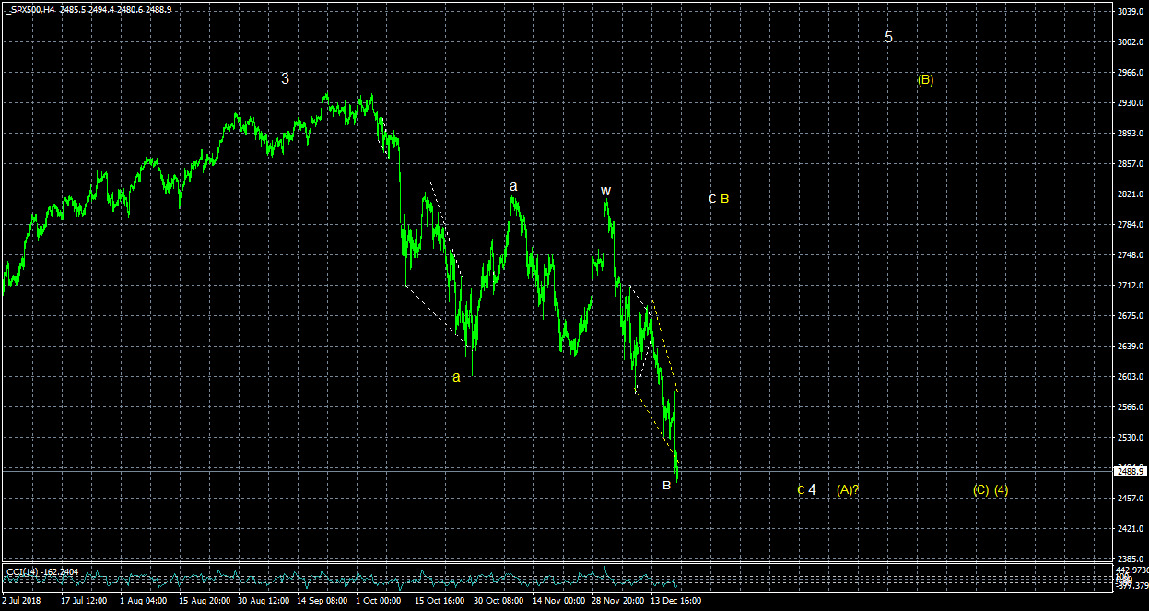Select the wave label "3" near the September top
Screen dimensions: 1149x611
(x=286, y=79)
